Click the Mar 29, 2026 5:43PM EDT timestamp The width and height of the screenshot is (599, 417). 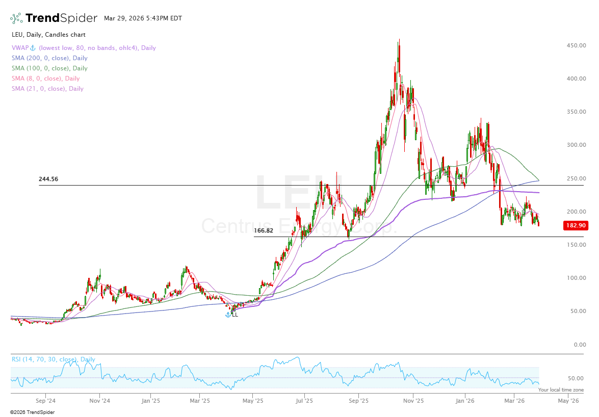click(x=143, y=18)
